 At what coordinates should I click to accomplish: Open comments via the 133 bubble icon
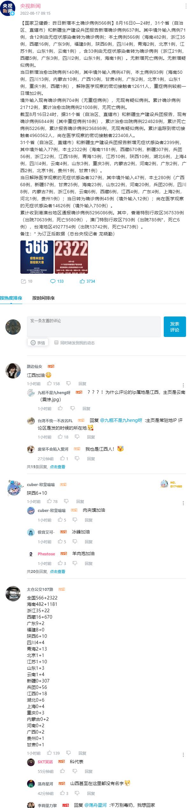[53, 281]
